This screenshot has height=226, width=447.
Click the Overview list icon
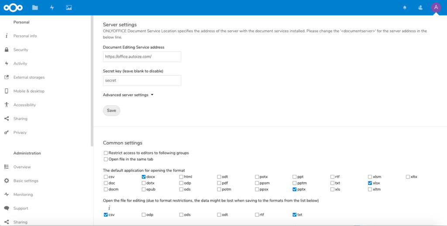pos(7,167)
